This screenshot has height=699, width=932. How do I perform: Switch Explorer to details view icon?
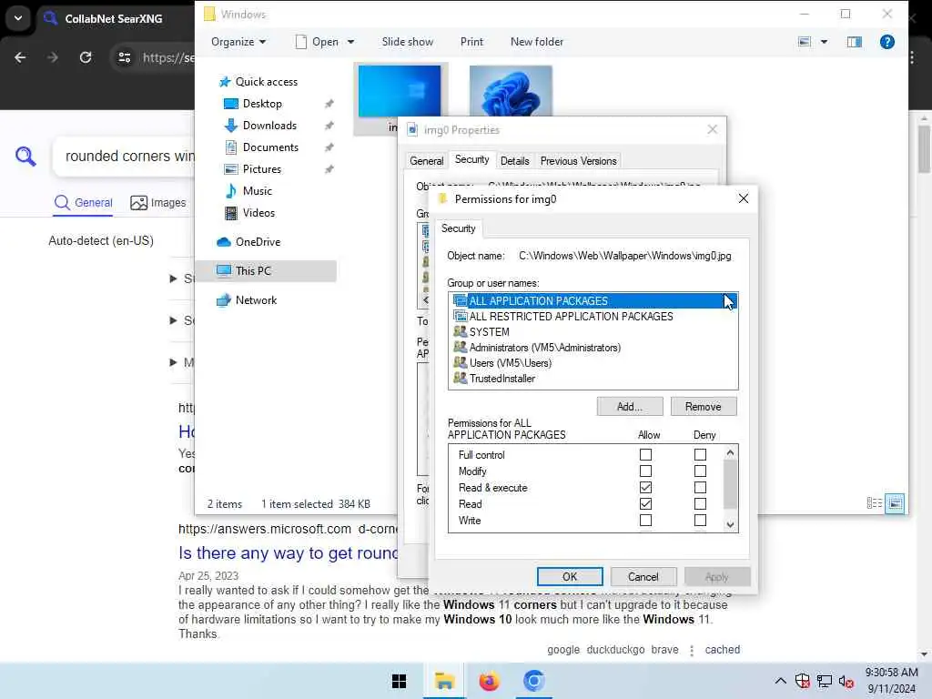[x=875, y=503]
